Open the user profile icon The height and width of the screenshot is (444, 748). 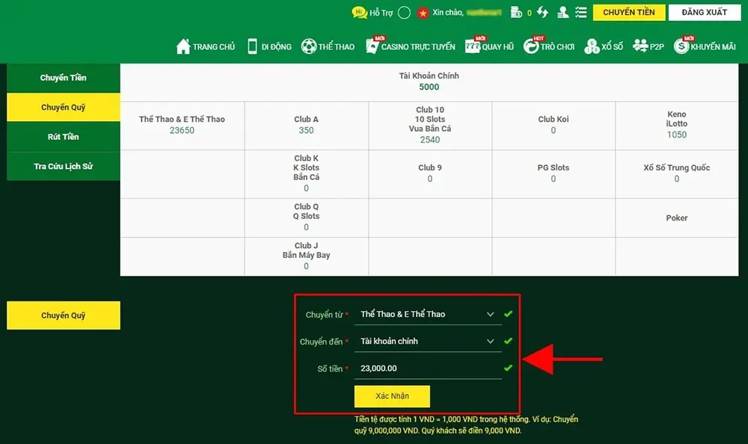563,13
